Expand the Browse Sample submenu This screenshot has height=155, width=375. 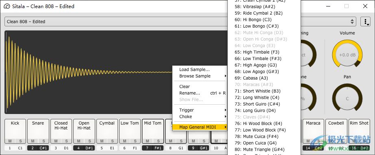pos(200,76)
